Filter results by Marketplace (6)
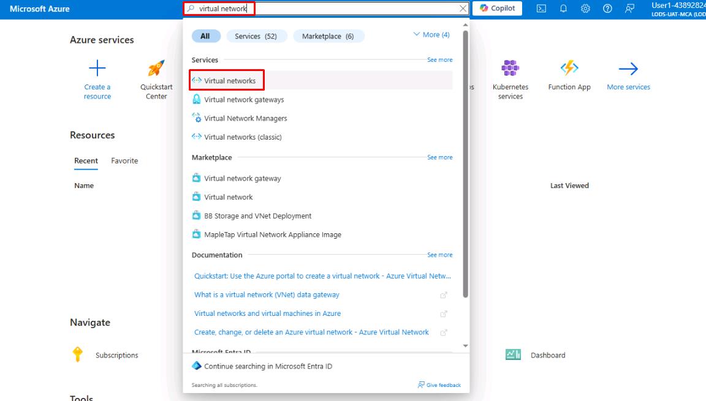Screen dimensions: 706x401 [328, 36]
